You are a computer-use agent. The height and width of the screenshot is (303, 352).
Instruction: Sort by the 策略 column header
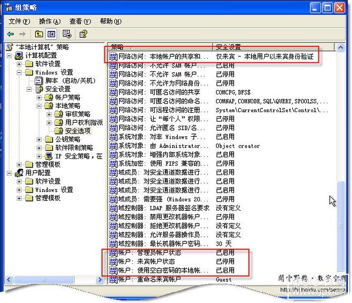(160, 47)
